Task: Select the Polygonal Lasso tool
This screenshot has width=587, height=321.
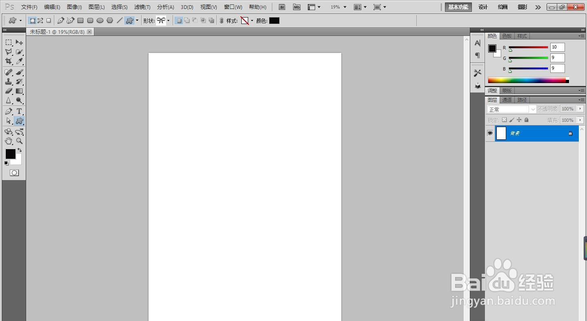Action: click(x=8, y=52)
